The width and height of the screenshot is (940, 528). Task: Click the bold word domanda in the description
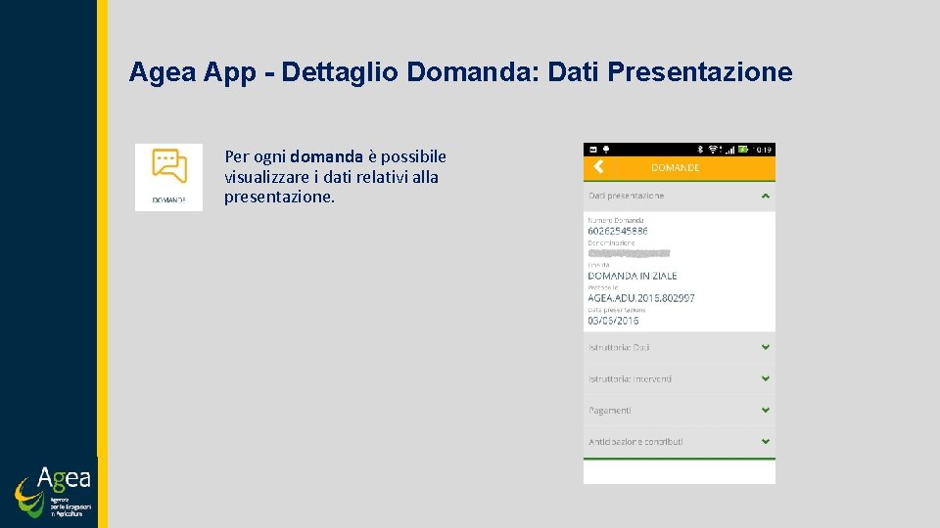point(326,156)
